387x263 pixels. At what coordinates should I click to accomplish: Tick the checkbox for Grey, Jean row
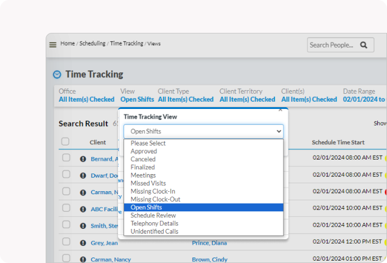click(66, 243)
